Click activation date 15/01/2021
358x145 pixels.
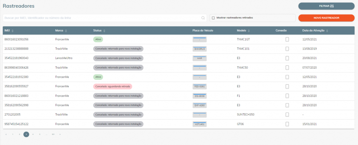[309, 124]
